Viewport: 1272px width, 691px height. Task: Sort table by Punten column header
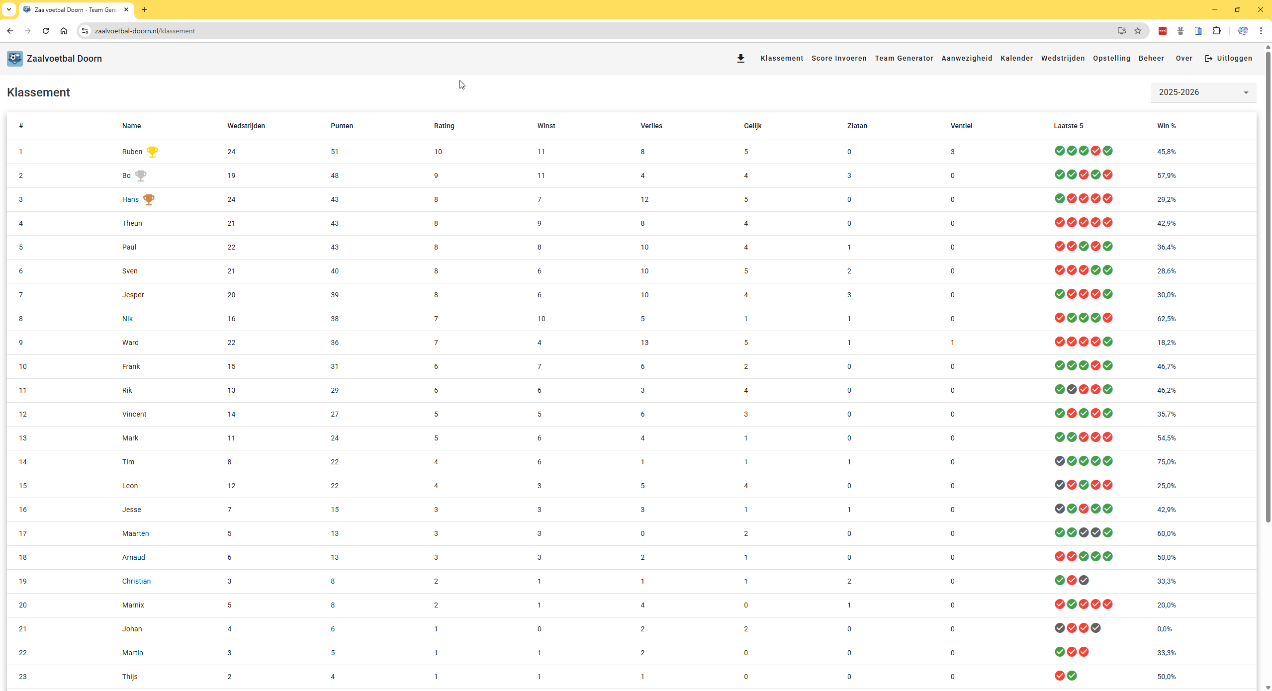(342, 126)
